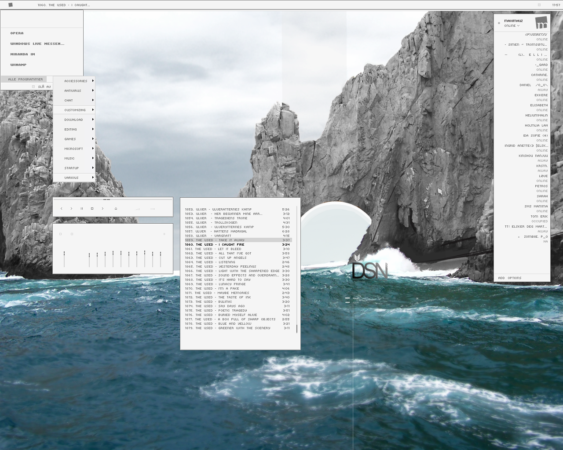Click the plus icon in the equalizer
The image size is (563, 450).
[x=164, y=234]
